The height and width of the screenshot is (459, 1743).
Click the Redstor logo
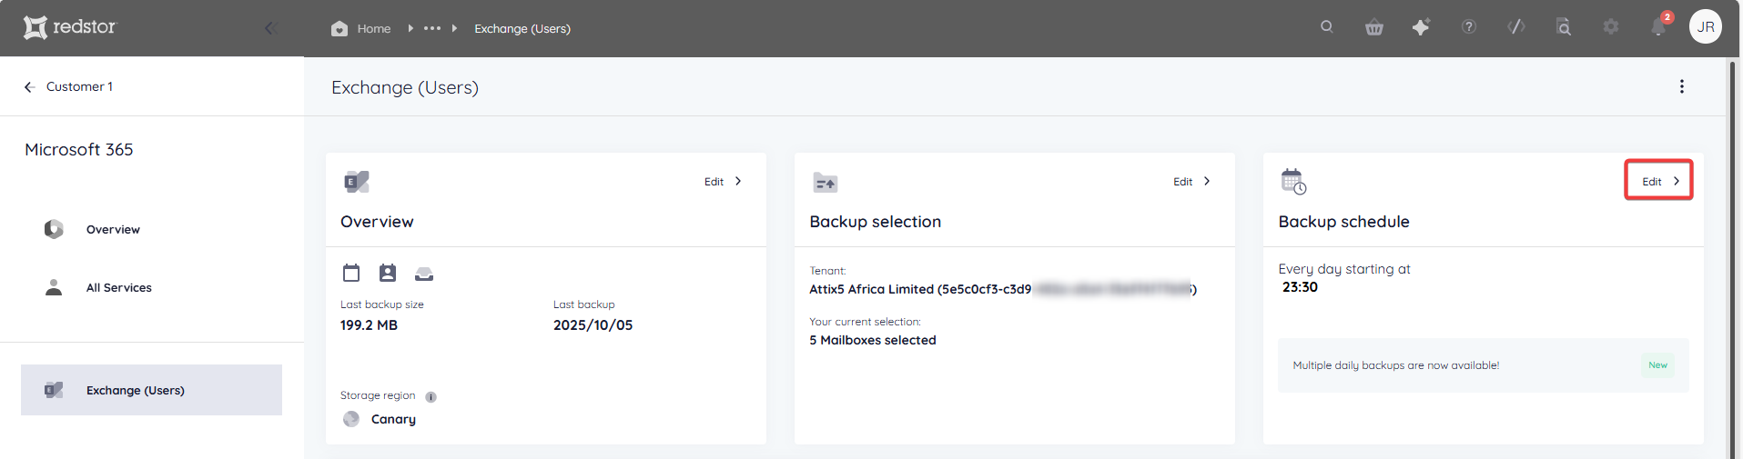click(x=70, y=27)
